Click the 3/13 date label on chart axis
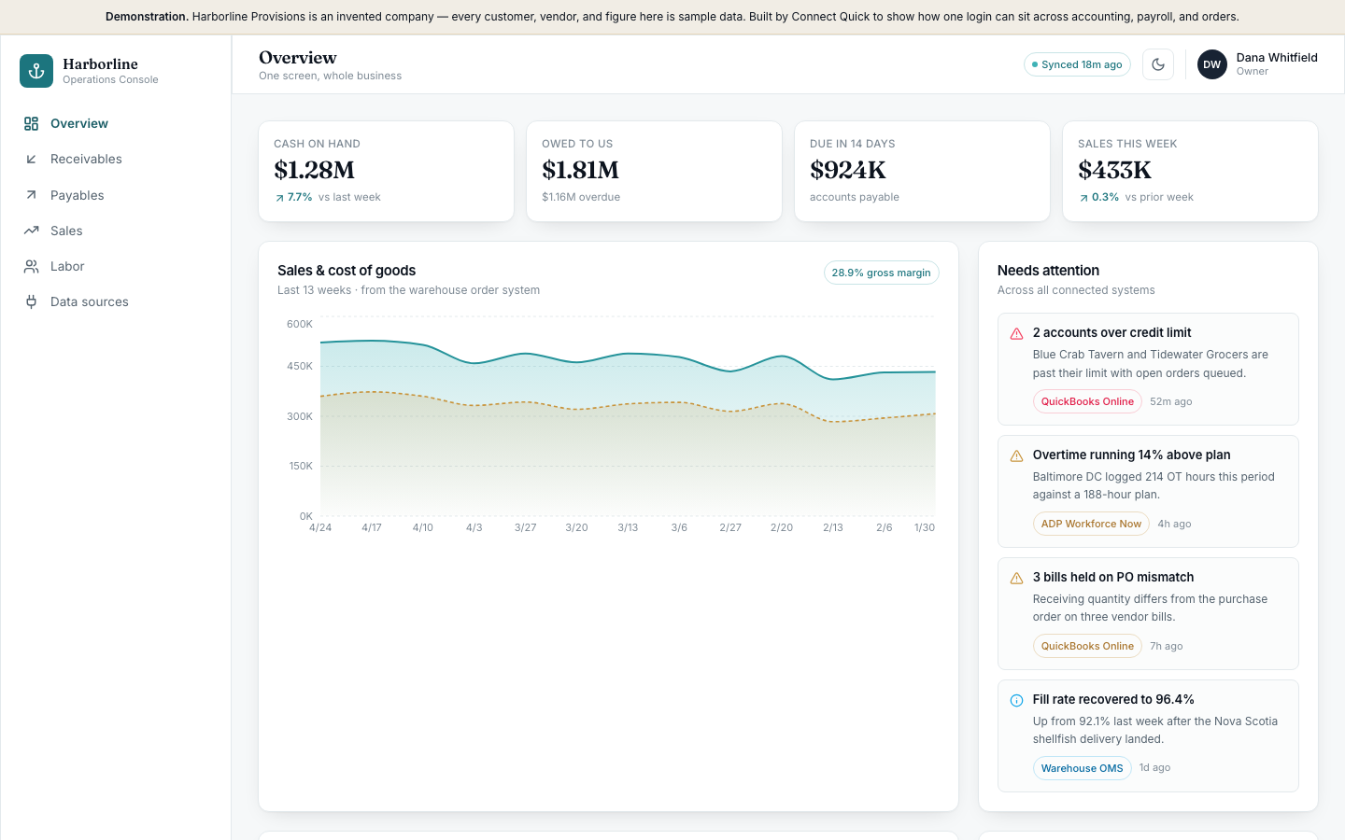The height and width of the screenshot is (840, 1345). coord(628,528)
